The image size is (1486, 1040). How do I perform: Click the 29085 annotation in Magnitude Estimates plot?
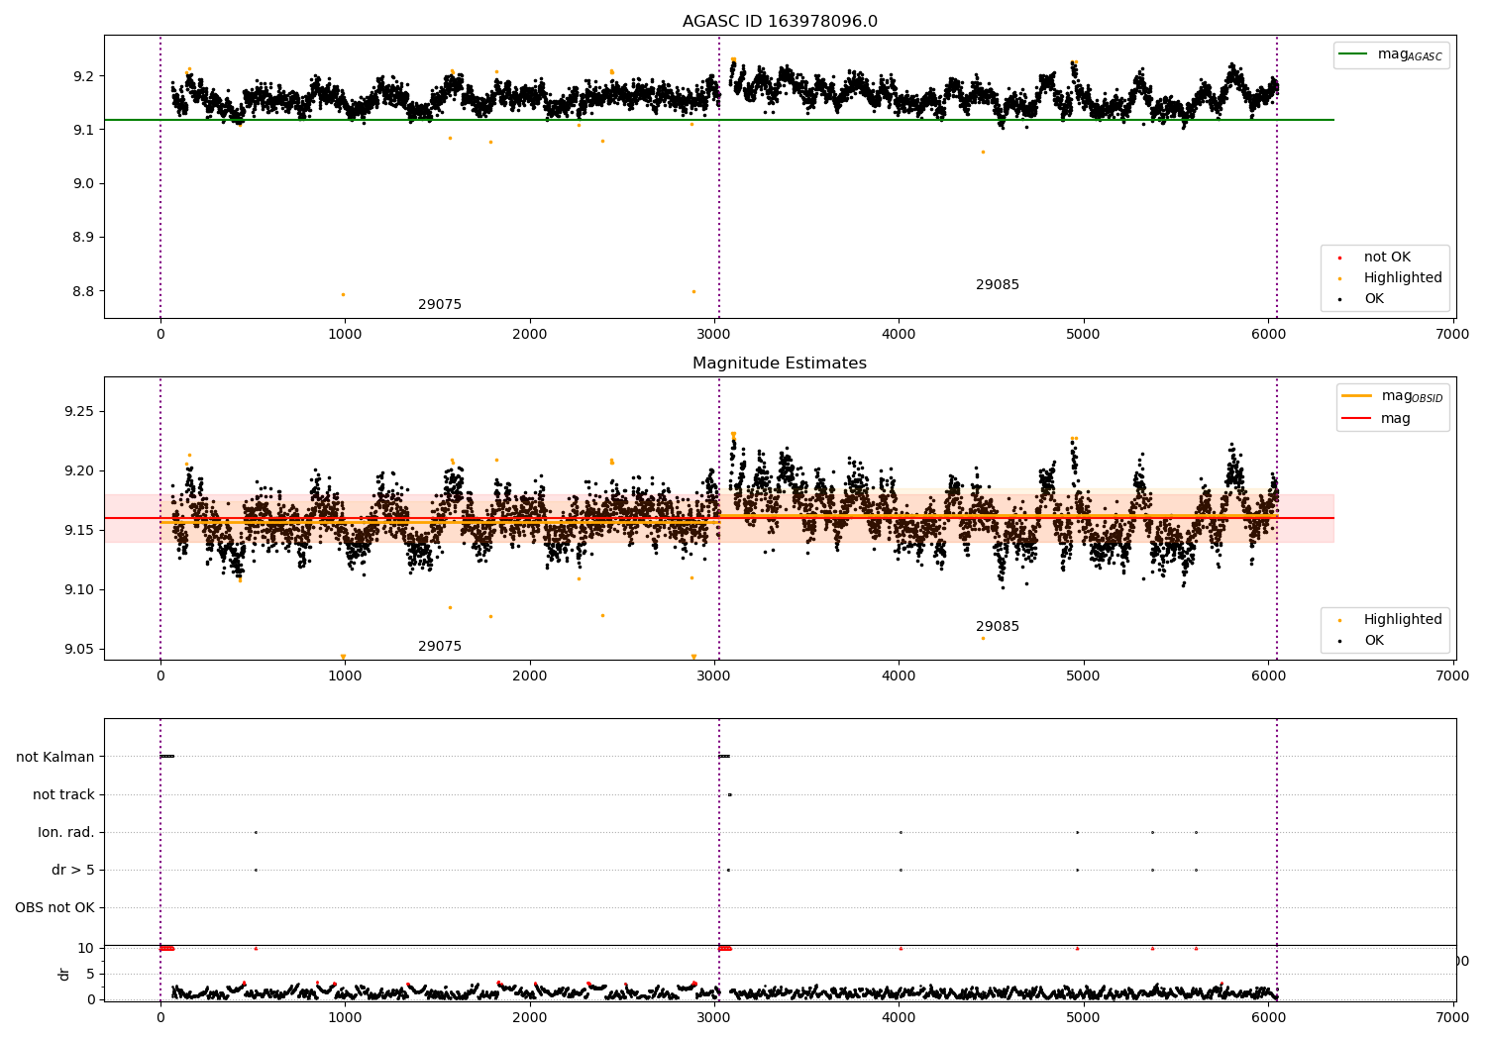998,627
